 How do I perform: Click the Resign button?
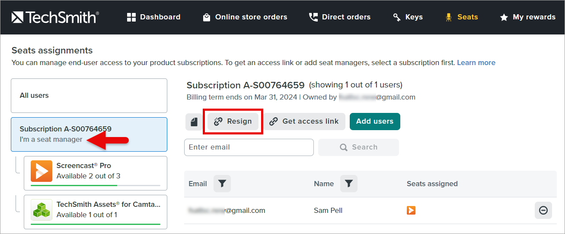point(233,122)
